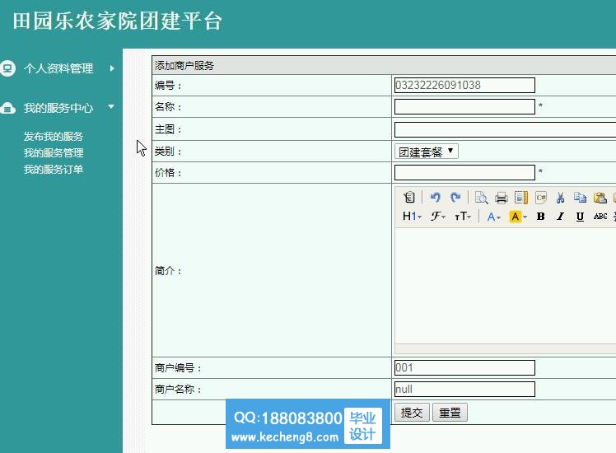Click the insert template icon
Image resolution: width=616 pixels, height=453 pixels.
point(521,197)
